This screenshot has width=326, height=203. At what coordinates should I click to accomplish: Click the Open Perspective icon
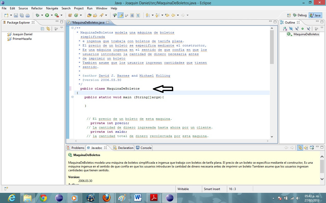click(289, 15)
